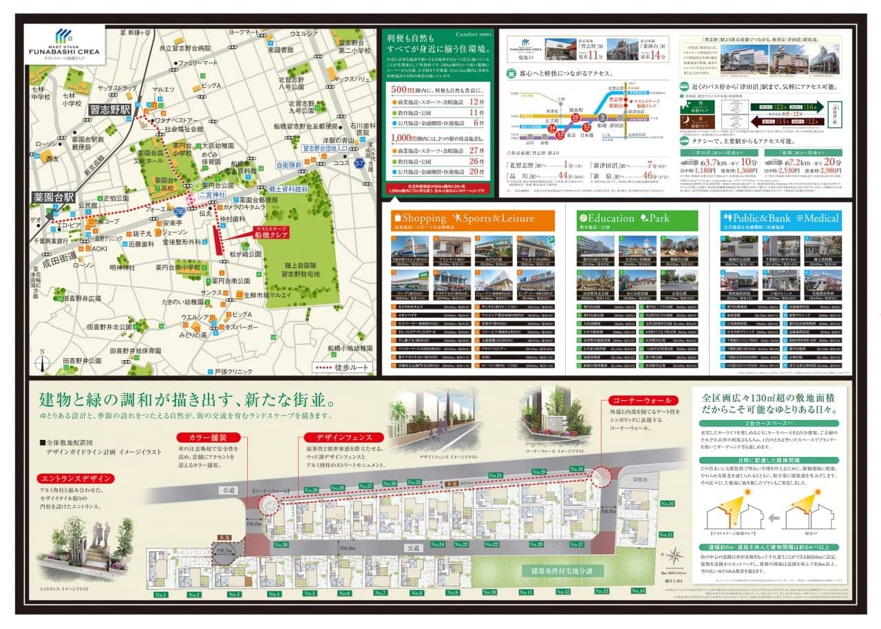The image size is (881, 629).
Task: Click the bus icon beside 津田沼 access heading
Action: 686,87
